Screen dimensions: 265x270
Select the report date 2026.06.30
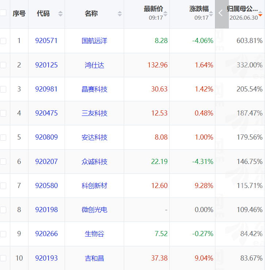[243, 18]
